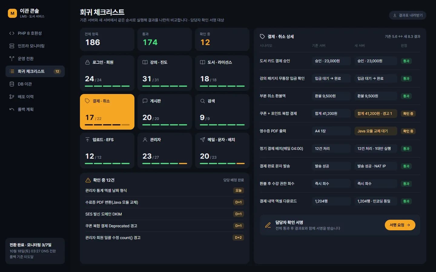Click the D+2 badge on count() 경고 row
Image resolution: width=436 pixels, height=272 pixels.
[x=239, y=238]
